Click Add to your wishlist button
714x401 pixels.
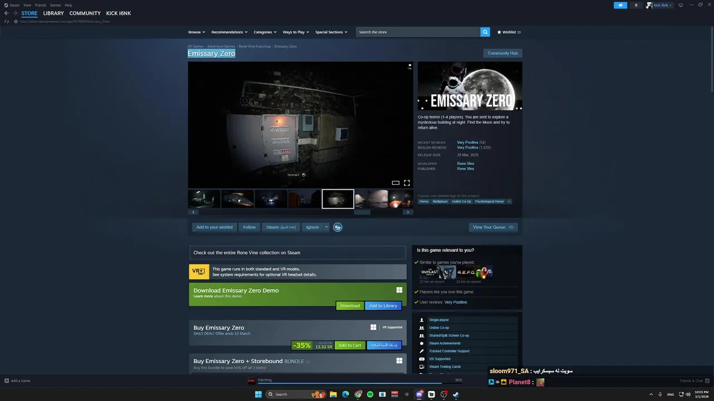215,227
